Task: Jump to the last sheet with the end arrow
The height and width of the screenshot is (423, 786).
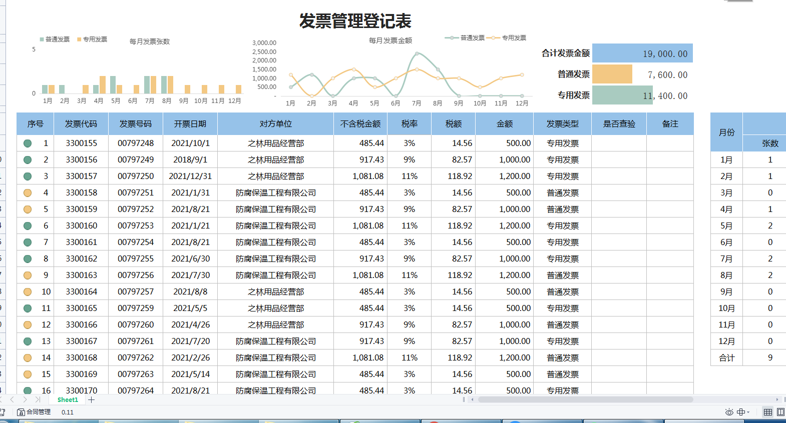Action: (x=38, y=399)
